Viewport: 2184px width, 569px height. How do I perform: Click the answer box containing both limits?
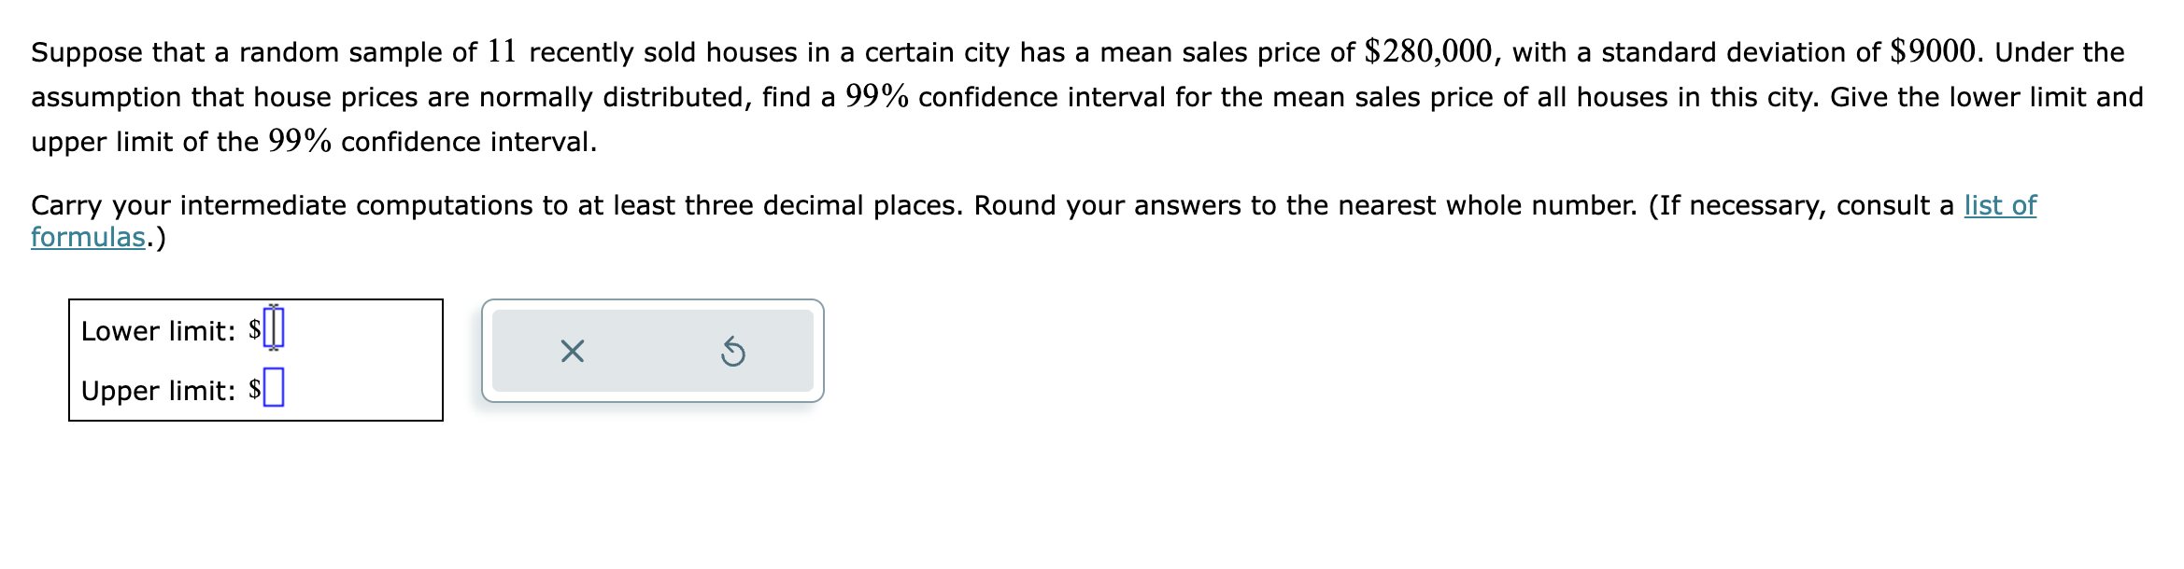tap(257, 359)
